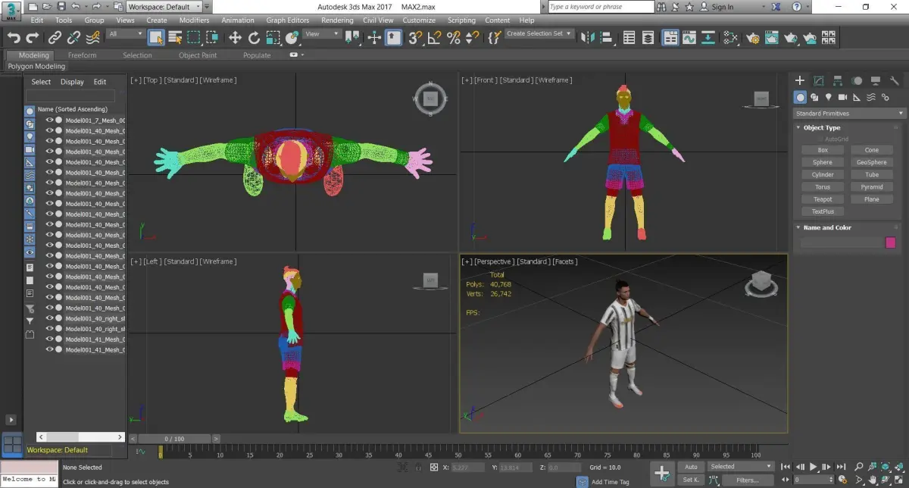Open the Modifiers menu

pos(194,20)
